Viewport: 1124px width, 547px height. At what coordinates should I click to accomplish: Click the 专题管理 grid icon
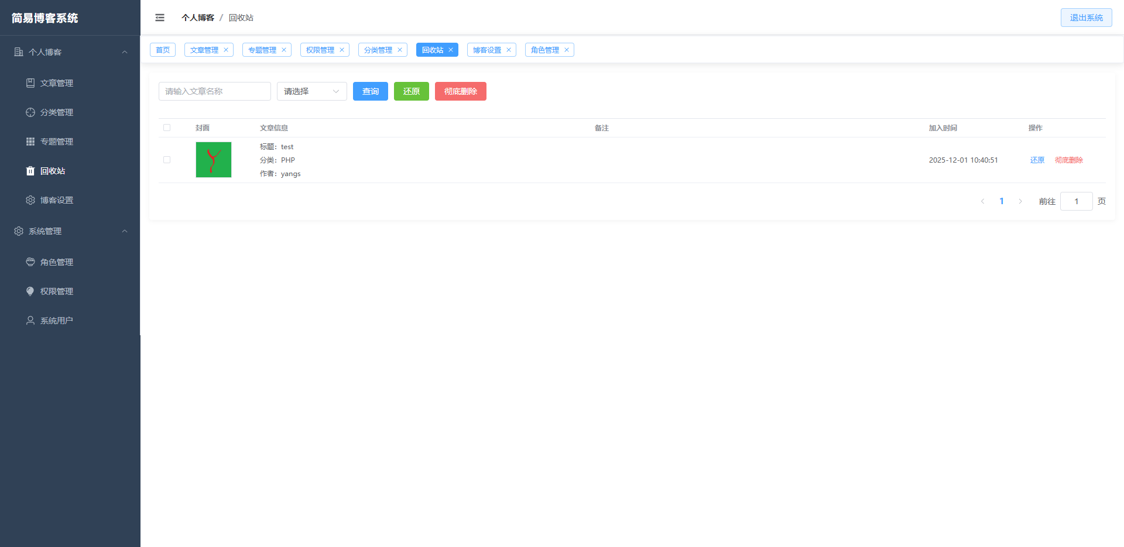click(30, 142)
